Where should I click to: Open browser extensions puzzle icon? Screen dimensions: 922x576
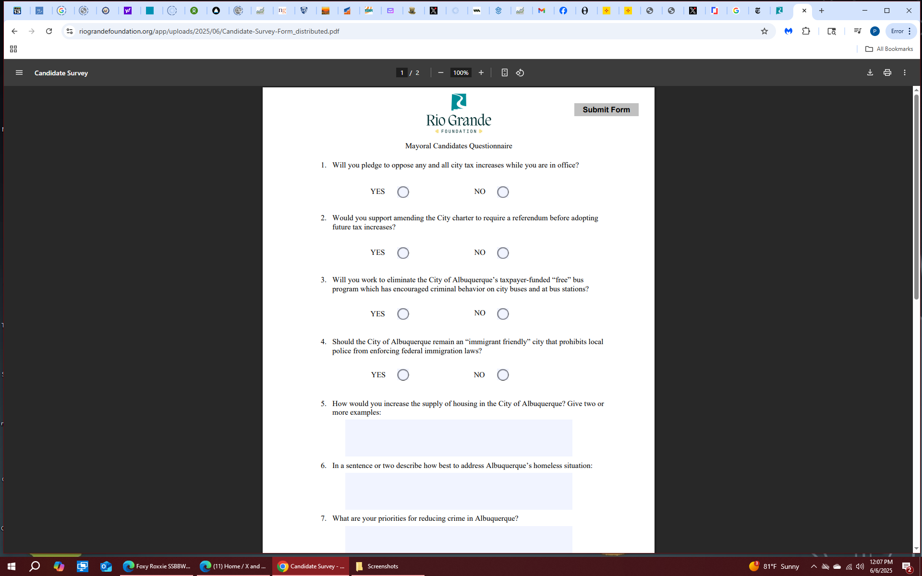pyautogui.click(x=806, y=31)
